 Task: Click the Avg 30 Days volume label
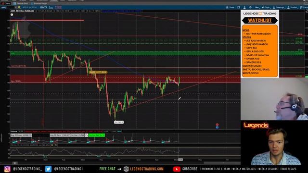tap(21, 135)
